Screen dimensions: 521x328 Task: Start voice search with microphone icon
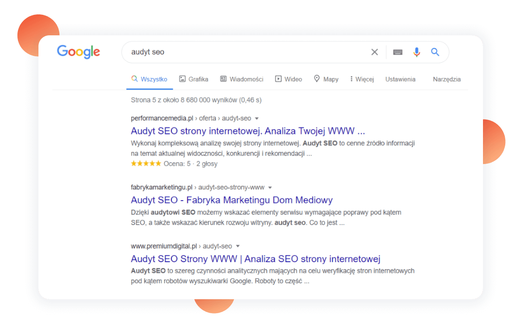417,52
